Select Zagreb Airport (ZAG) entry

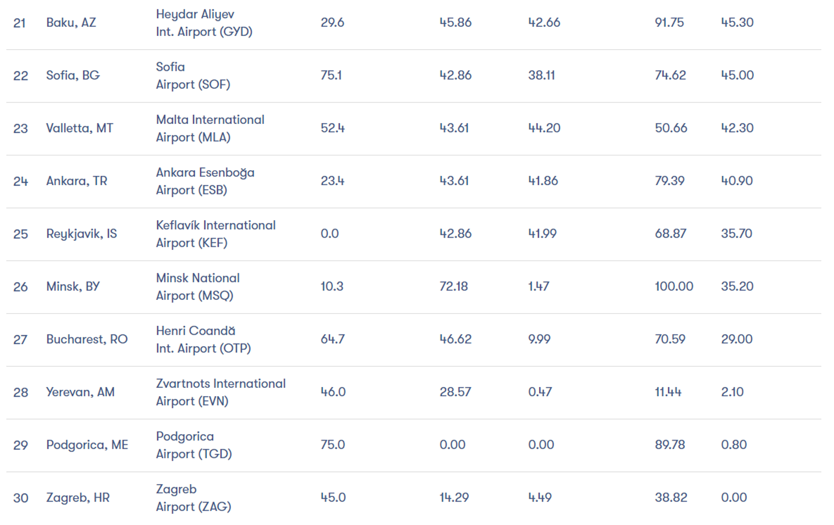pos(193,498)
